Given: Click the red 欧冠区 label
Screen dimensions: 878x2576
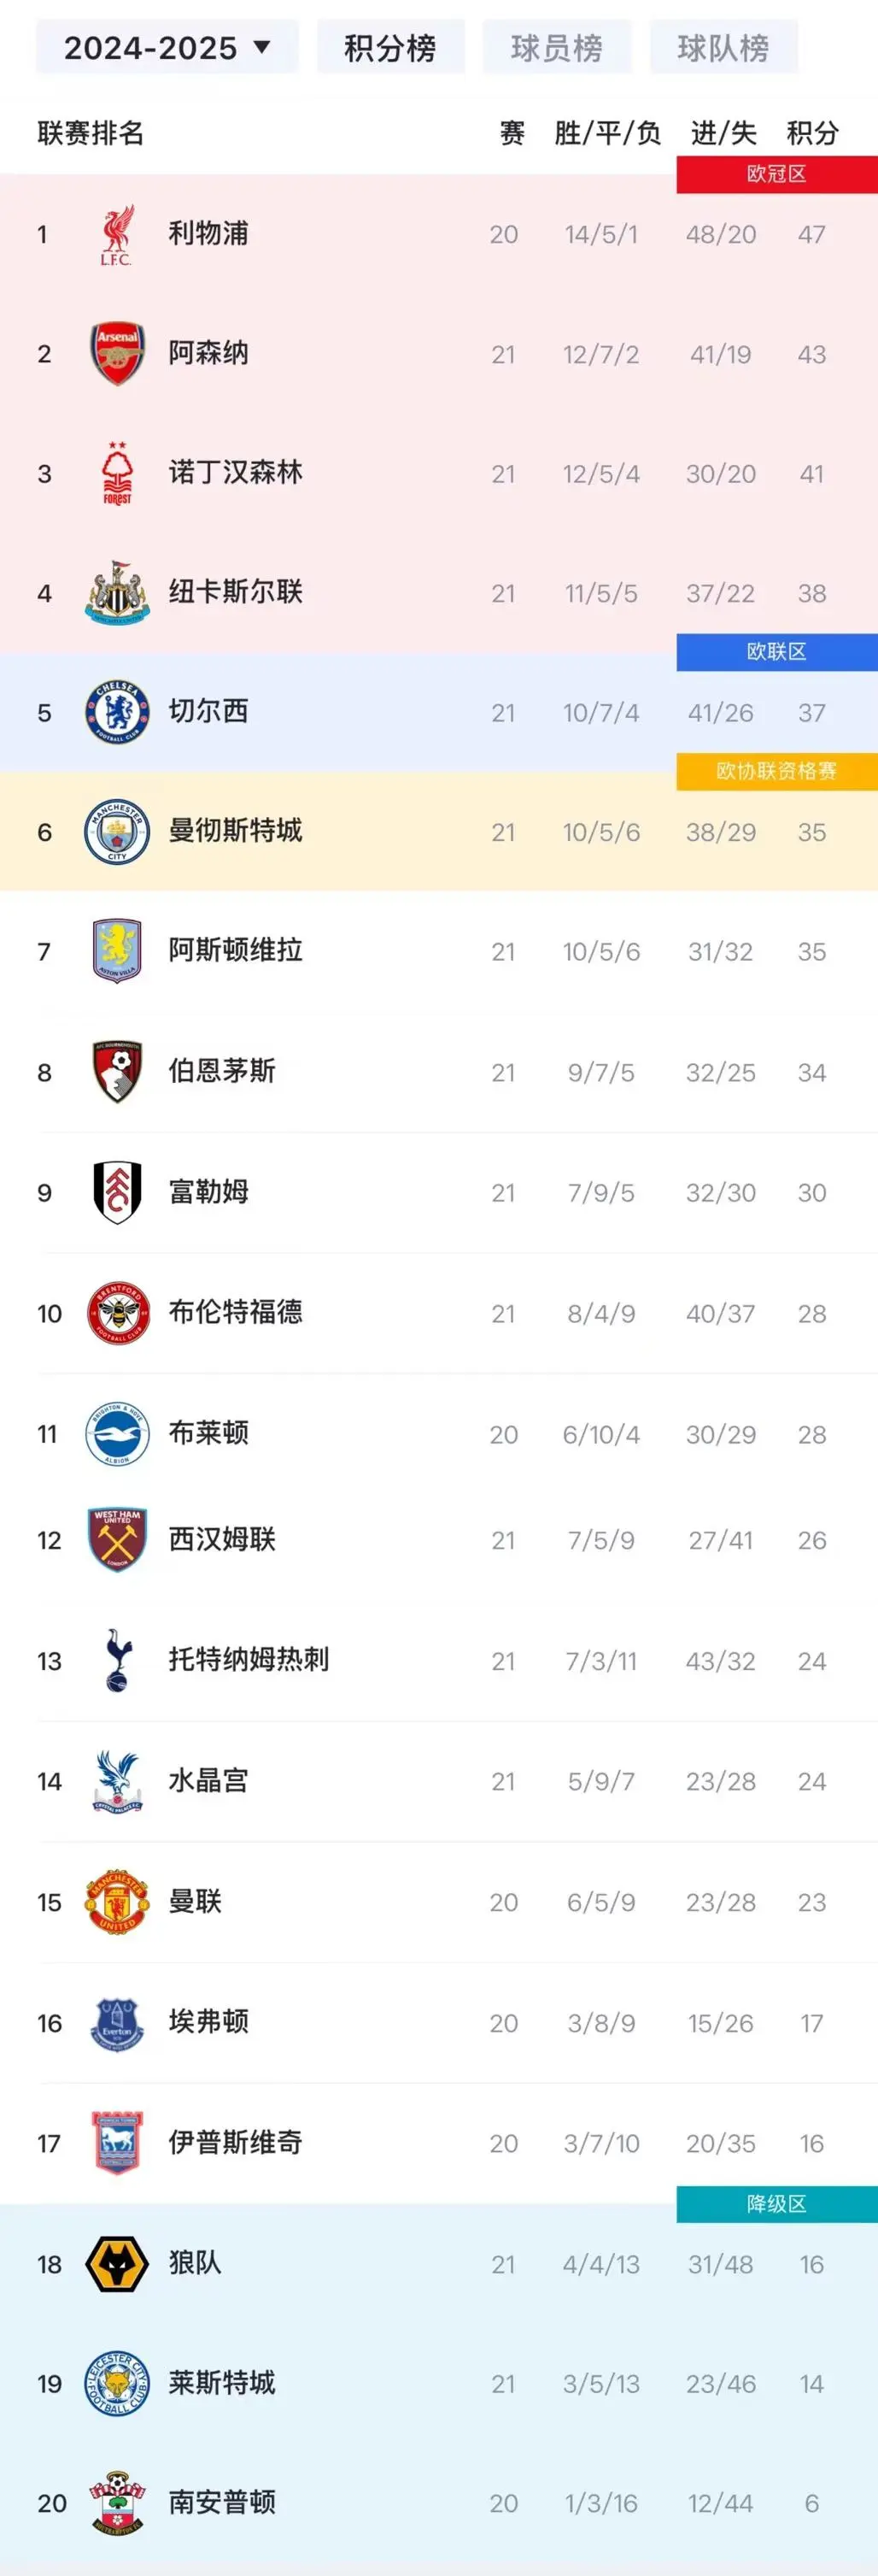Looking at the screenshot, I should 777,174.
